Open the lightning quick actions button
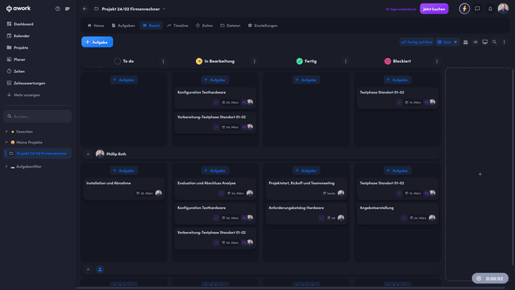 [464, 9]
